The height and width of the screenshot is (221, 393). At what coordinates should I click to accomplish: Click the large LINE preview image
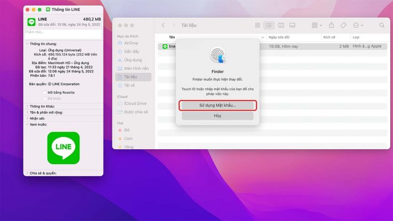64,148
